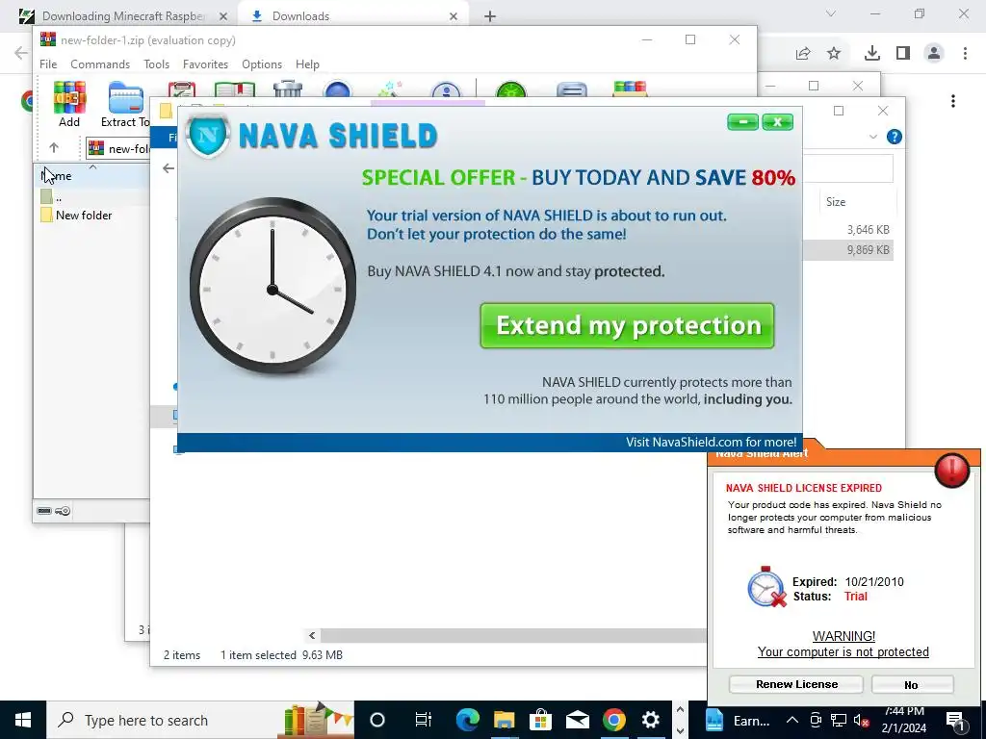The width and height of the screenshot is (986, 739).
Task: Select the 9,869 KB file row
Action: pyautogui.click(x=849, y=249)
